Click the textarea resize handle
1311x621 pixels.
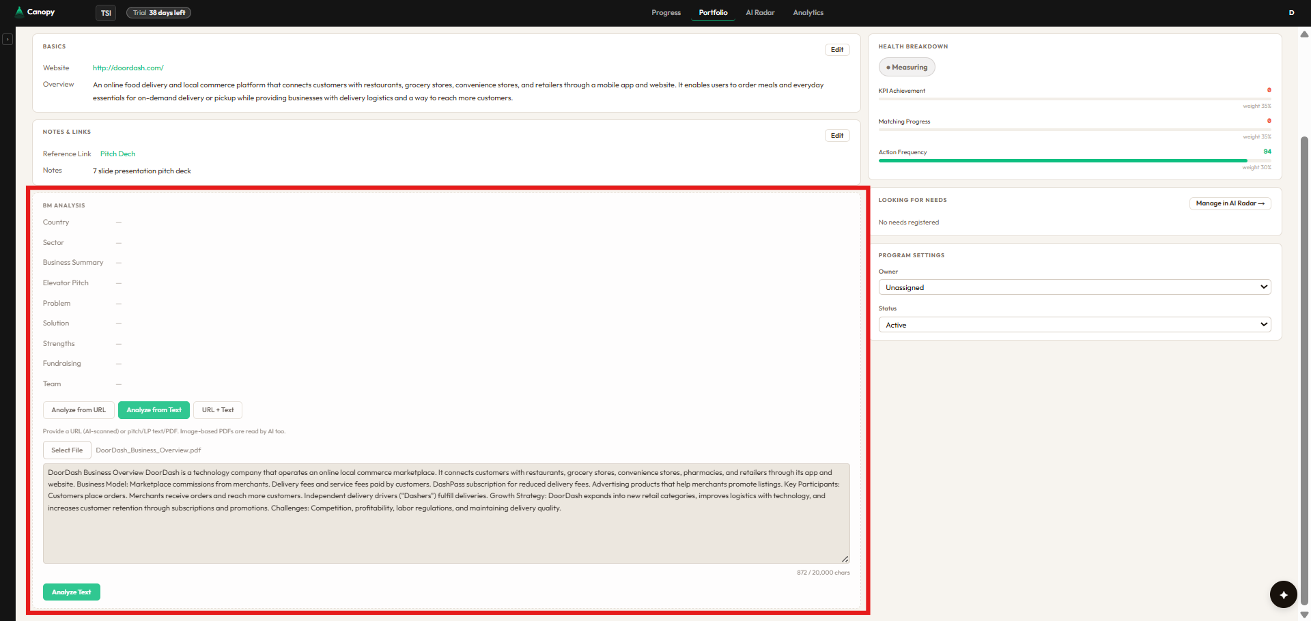[x=845, y=559]
